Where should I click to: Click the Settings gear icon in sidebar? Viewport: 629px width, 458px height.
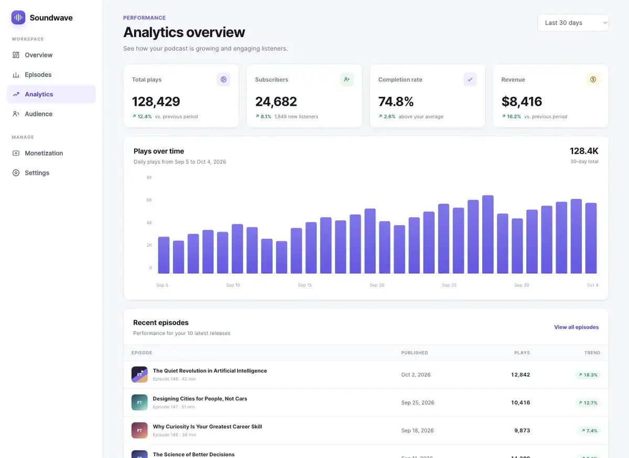click(16, 173)
